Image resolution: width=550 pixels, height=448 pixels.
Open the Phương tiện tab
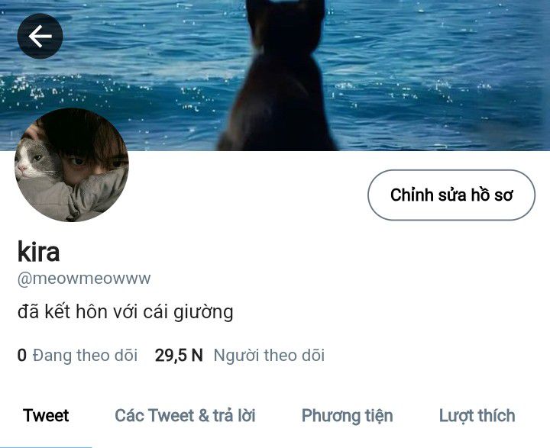348,416
